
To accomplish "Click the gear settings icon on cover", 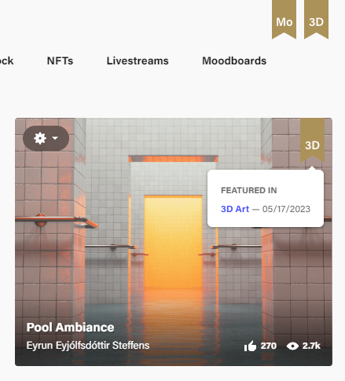I will point(40,138).
